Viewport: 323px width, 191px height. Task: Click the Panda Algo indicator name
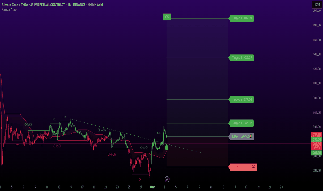[9, 9]
